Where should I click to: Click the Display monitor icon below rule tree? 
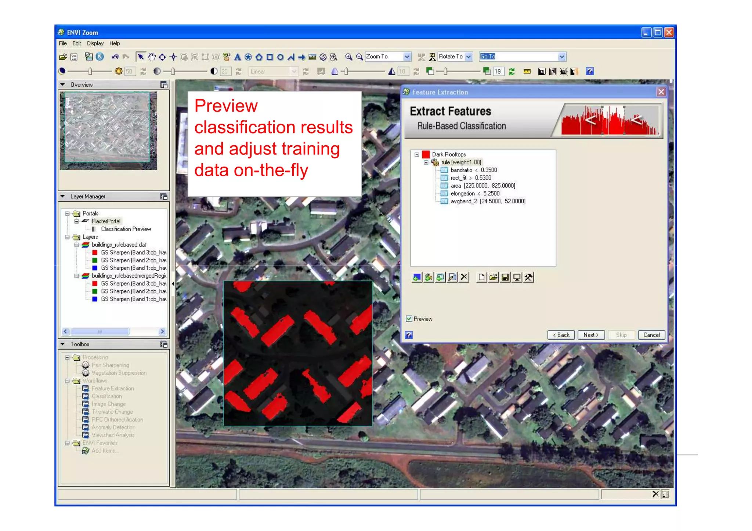point(517,277)
